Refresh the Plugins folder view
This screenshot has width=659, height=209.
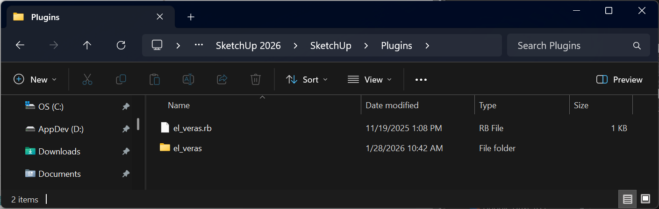point(121,45)
